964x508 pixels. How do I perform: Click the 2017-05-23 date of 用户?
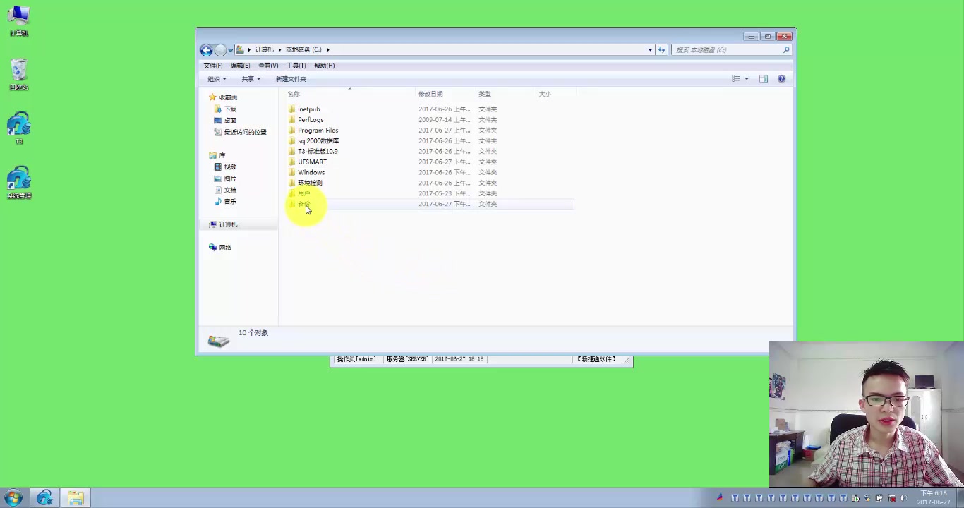[444, 193]
